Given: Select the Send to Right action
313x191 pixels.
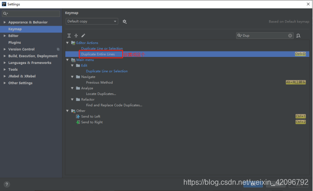Looking at the screenshot, I should (x=92, y=122).
